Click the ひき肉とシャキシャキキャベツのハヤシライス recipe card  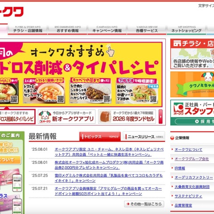pyautogui.click(x=91, y=91)
